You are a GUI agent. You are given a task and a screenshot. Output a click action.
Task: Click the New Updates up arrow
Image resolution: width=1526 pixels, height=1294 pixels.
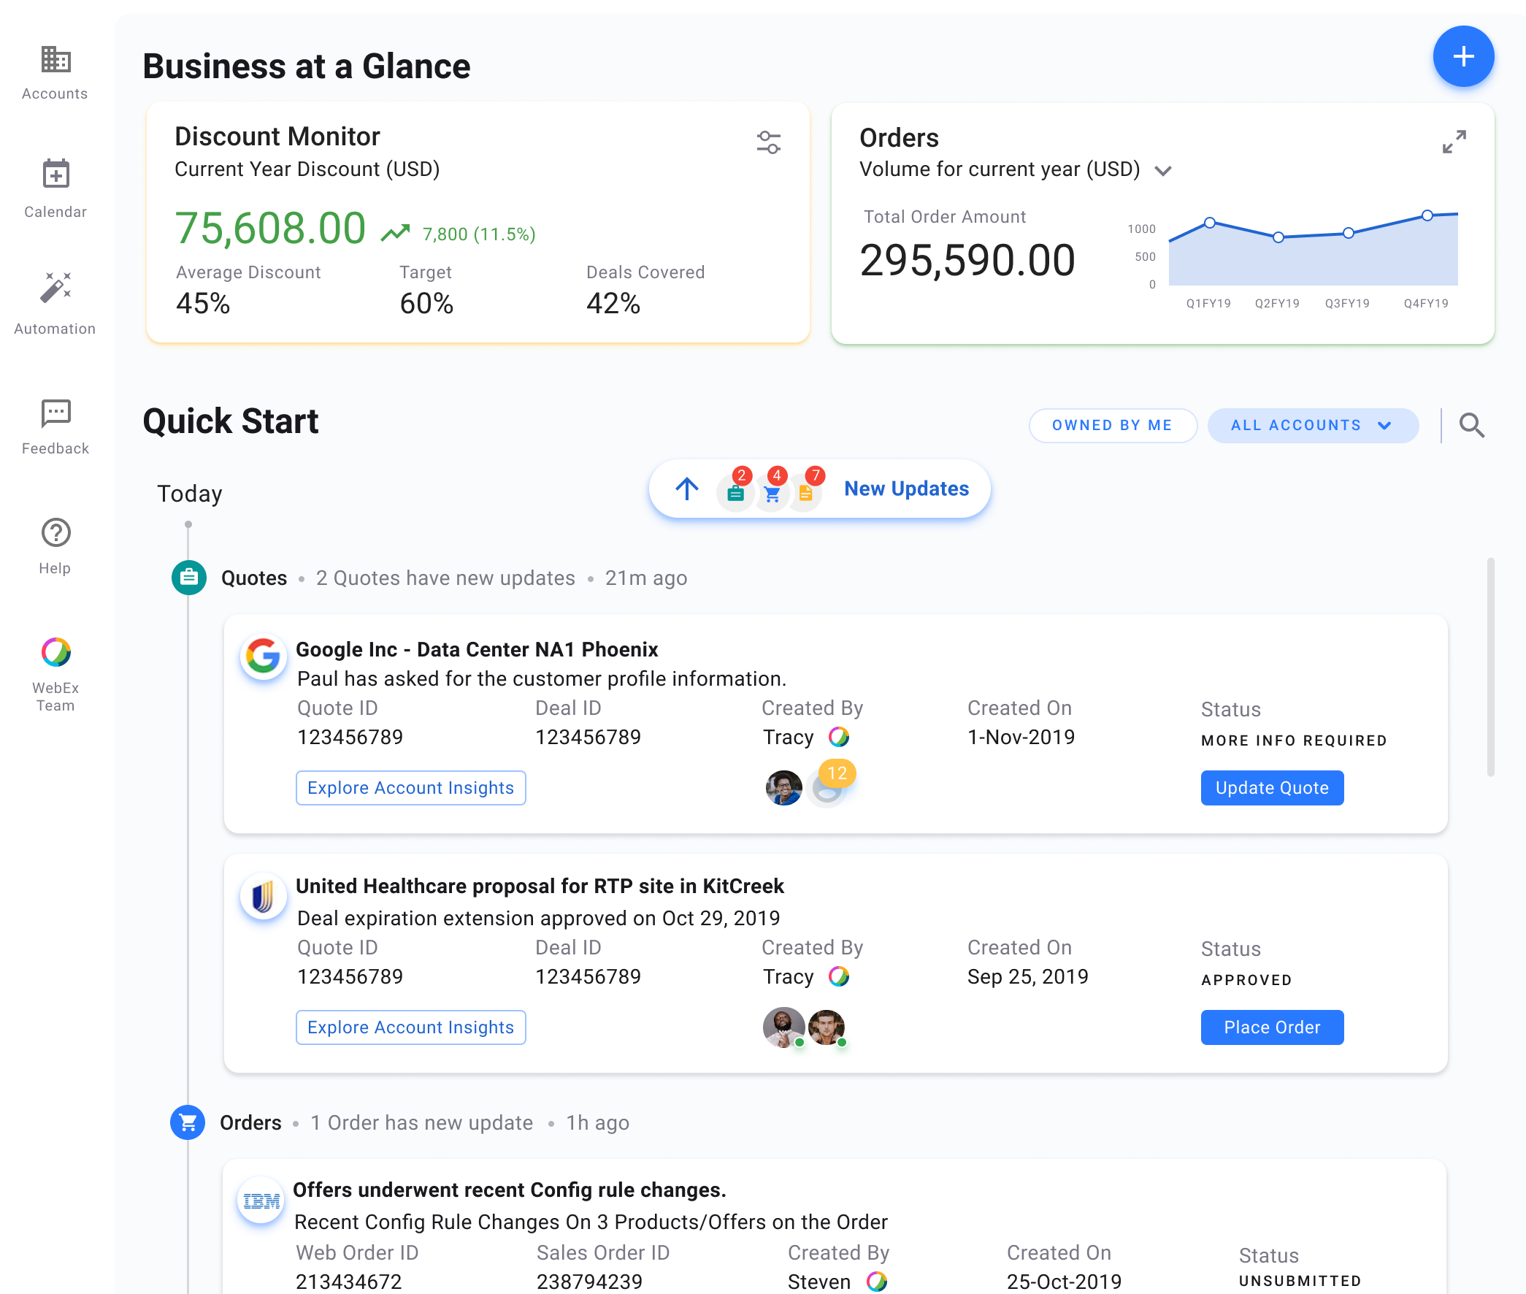coord(686,489)
